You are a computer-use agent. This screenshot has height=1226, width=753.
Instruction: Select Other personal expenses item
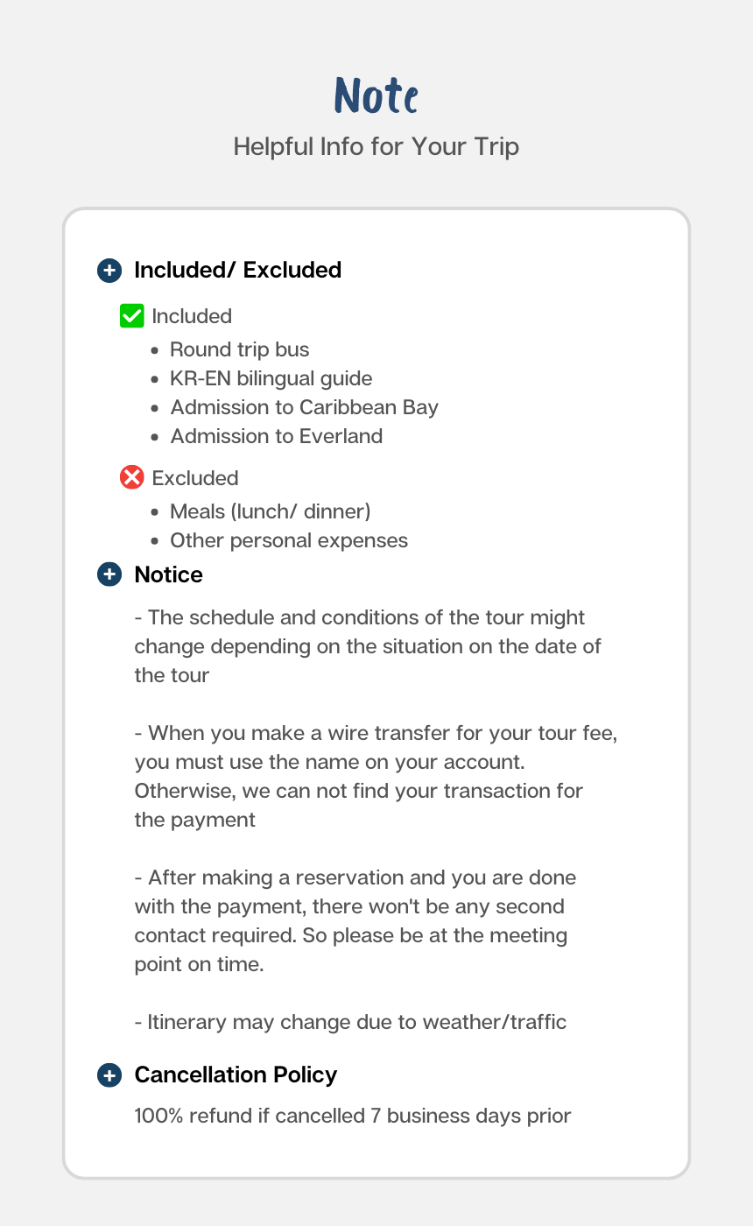(x=289, y=540)
